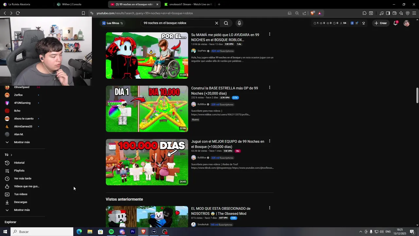
Task: Open Construí la BASE ESTRELLA video title
Action: [225, 91]
